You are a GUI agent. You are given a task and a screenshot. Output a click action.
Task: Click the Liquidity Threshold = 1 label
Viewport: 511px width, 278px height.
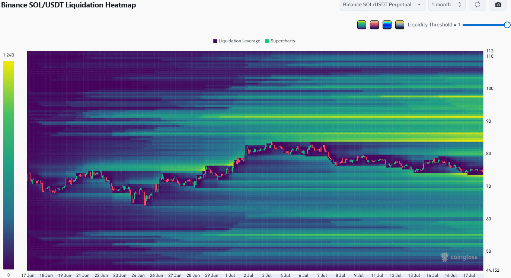(x=434, y=25)
